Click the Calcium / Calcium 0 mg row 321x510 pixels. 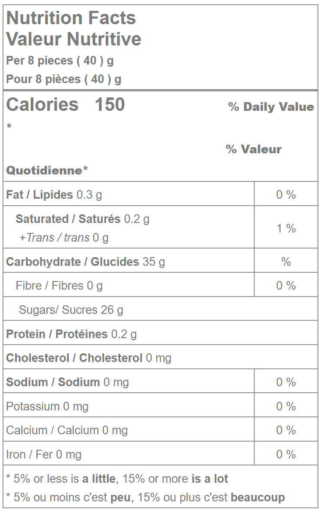click(67, 430)
